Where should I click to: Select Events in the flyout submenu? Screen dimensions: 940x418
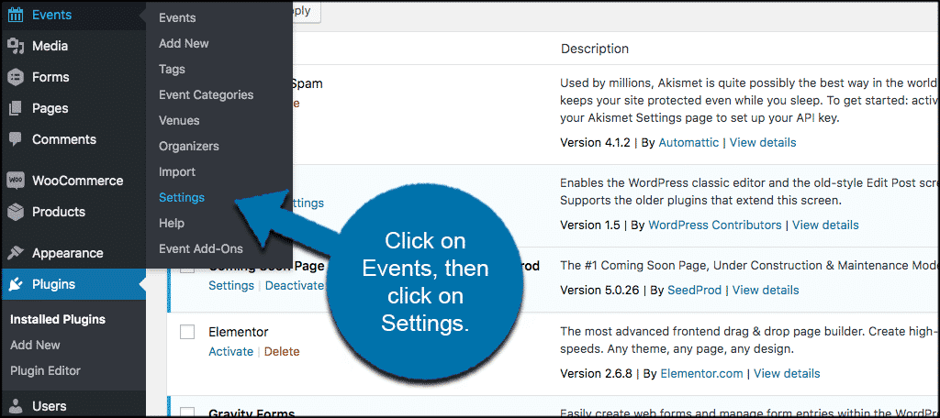click(177, 18)
